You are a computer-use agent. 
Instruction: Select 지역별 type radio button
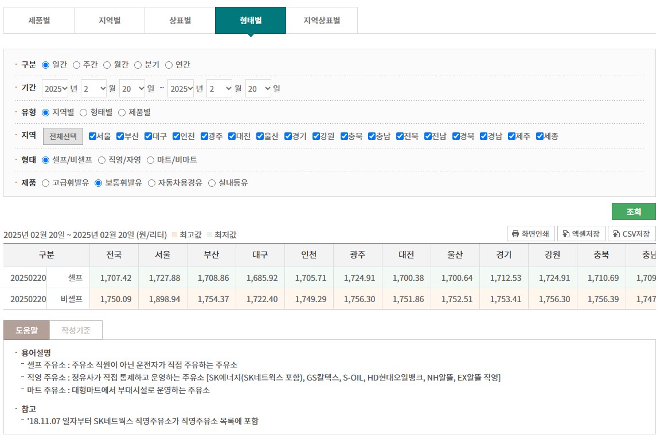pos(46,112)
